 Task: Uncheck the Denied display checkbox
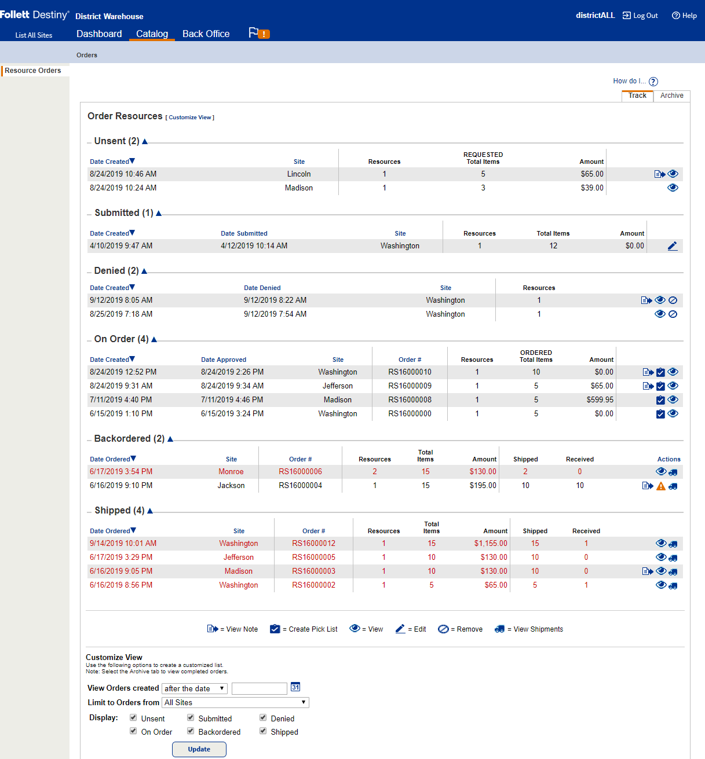point(263,718)
